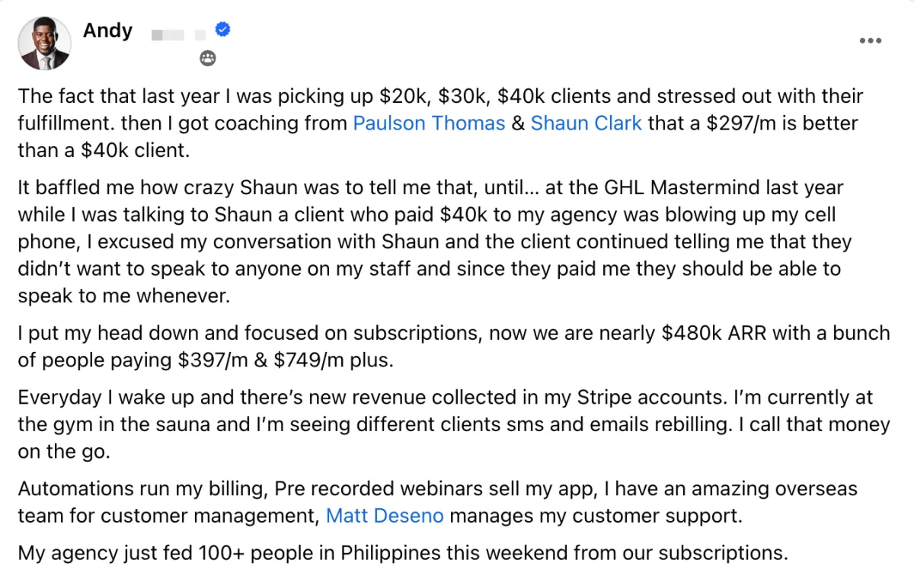Open Andy's profile picture
This screenshot has width=914, height=582.
pyautogui.click(x=44, y=43)
